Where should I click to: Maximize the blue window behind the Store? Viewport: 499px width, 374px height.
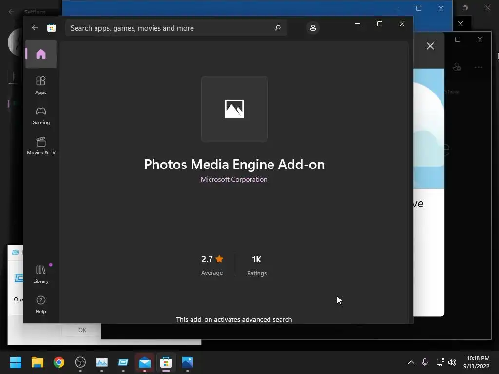pyautogui.click(x=419, y=8)
